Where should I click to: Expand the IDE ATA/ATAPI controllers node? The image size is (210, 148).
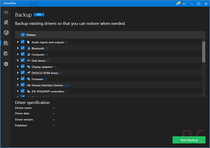tap(18, 91)
